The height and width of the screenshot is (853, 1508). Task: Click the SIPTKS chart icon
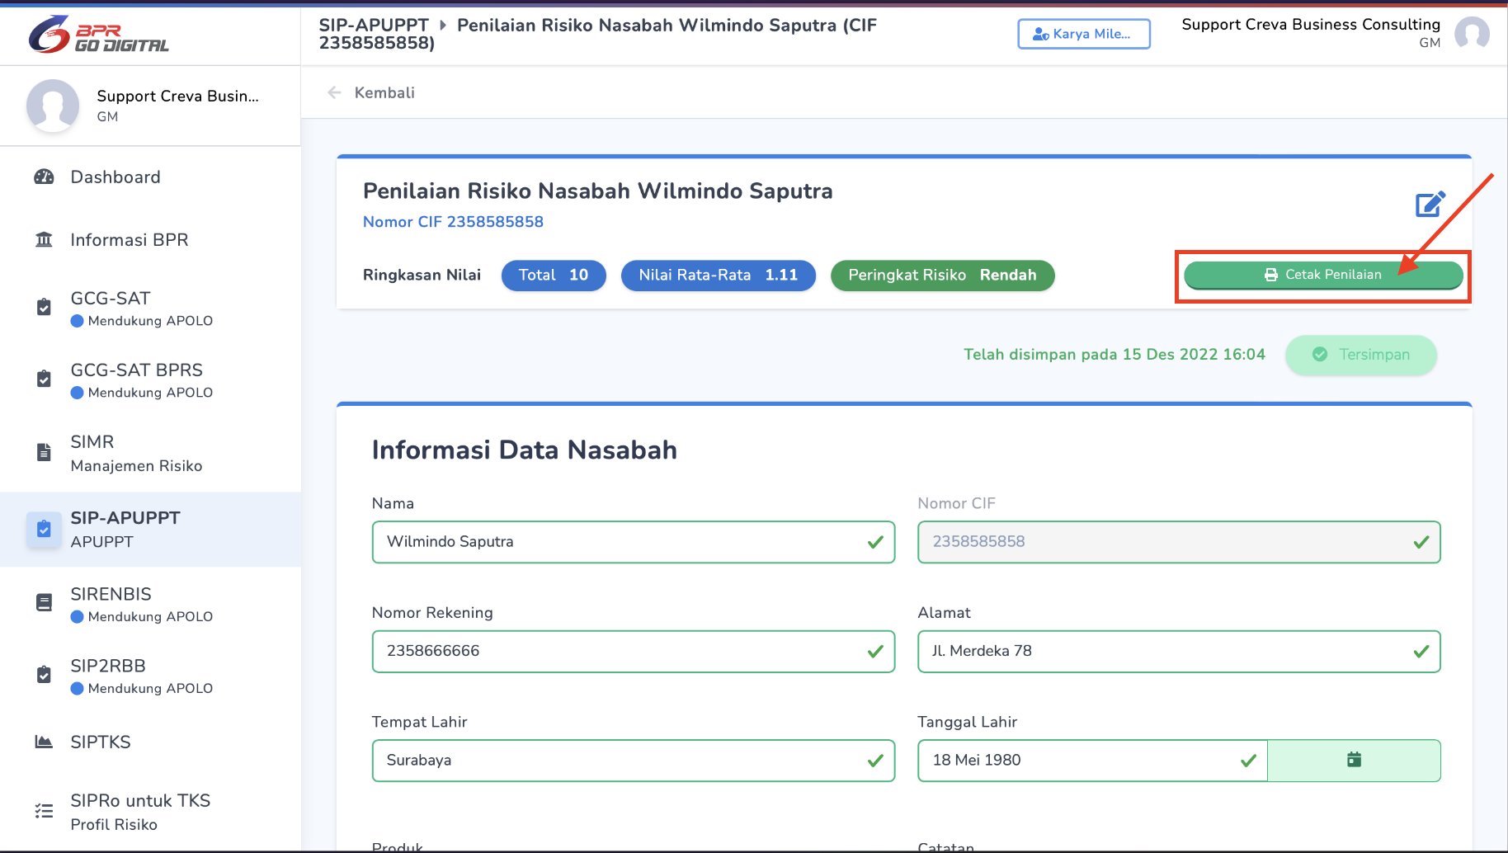pos(44,742)
